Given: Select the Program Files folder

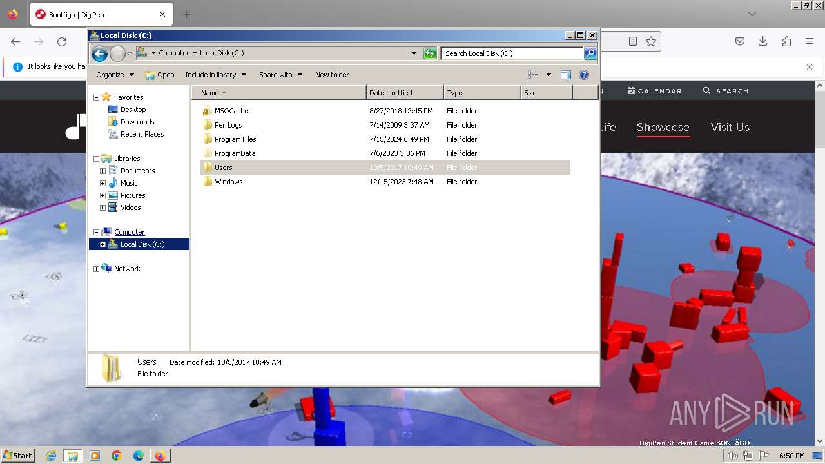Looking at the screenshot, I should (235, 139).
